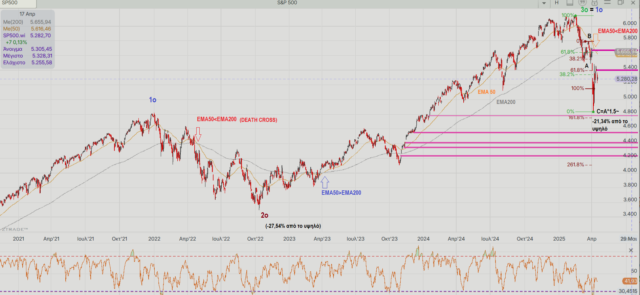This screenshot has width=640, height=295.
Task: Select the '3o = 1o' annotation
Action: pos(592,10)
